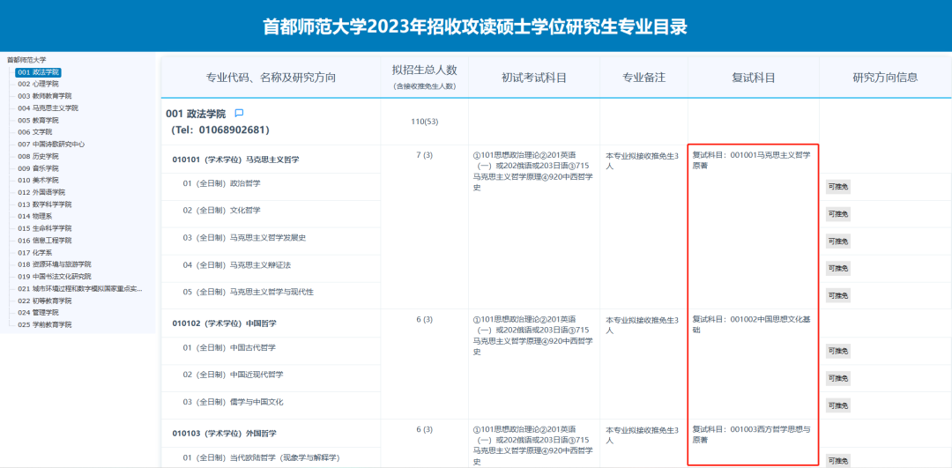Click the 7 (3) enrollment count cell

tap(424, 155)
